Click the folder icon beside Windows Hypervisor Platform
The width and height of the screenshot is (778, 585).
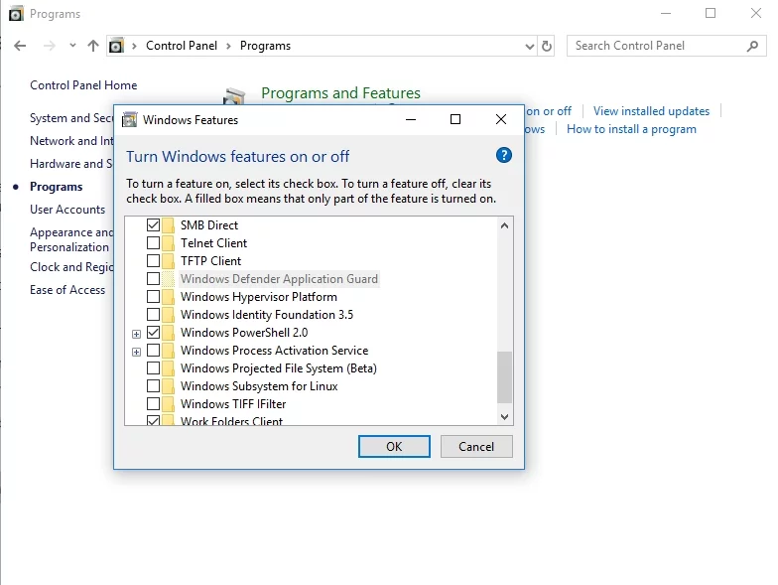[x=169, y=297]
